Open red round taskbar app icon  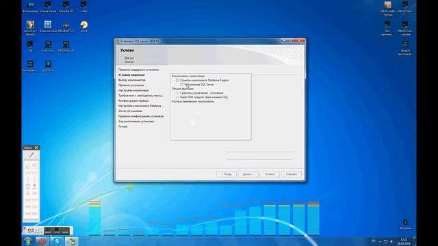pos(42,241)
